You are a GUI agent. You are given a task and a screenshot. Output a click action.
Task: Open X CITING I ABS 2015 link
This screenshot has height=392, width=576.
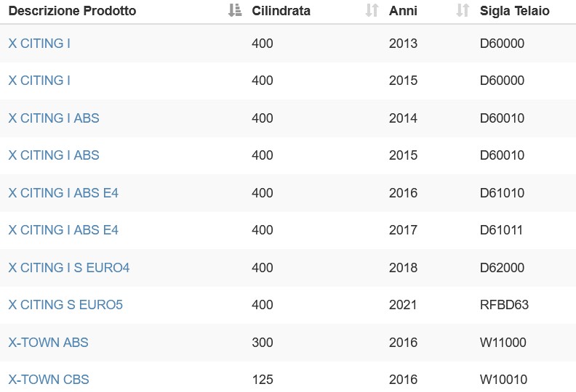tap(54, 155)
